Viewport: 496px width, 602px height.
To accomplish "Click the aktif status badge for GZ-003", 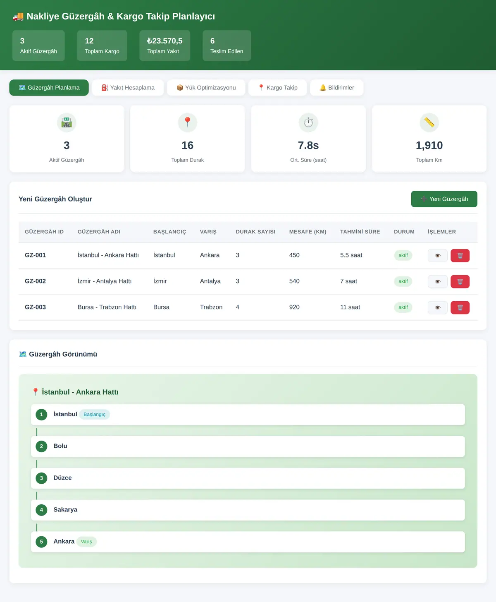I will [403, 307].
